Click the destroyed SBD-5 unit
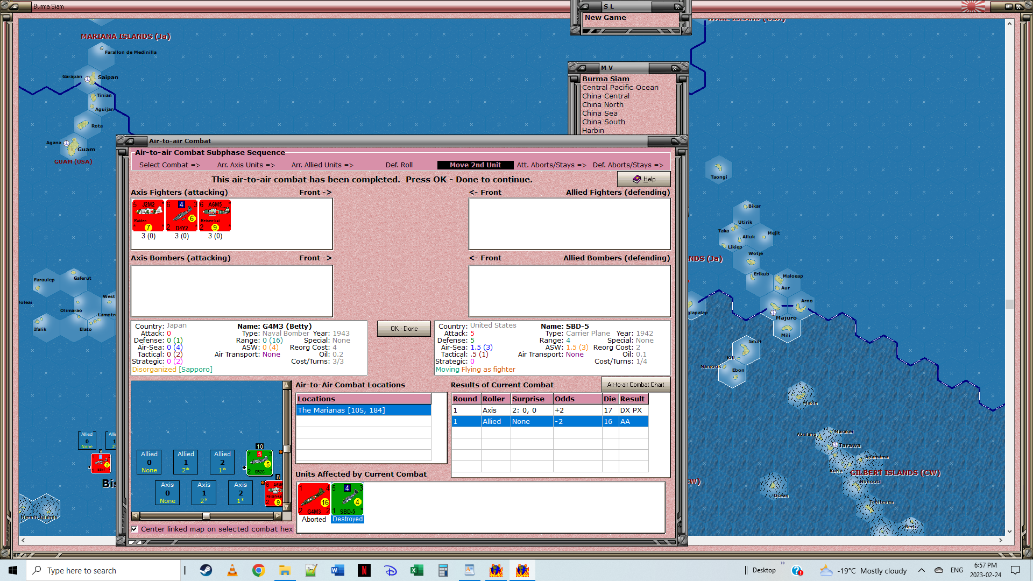 click(347, 499)
